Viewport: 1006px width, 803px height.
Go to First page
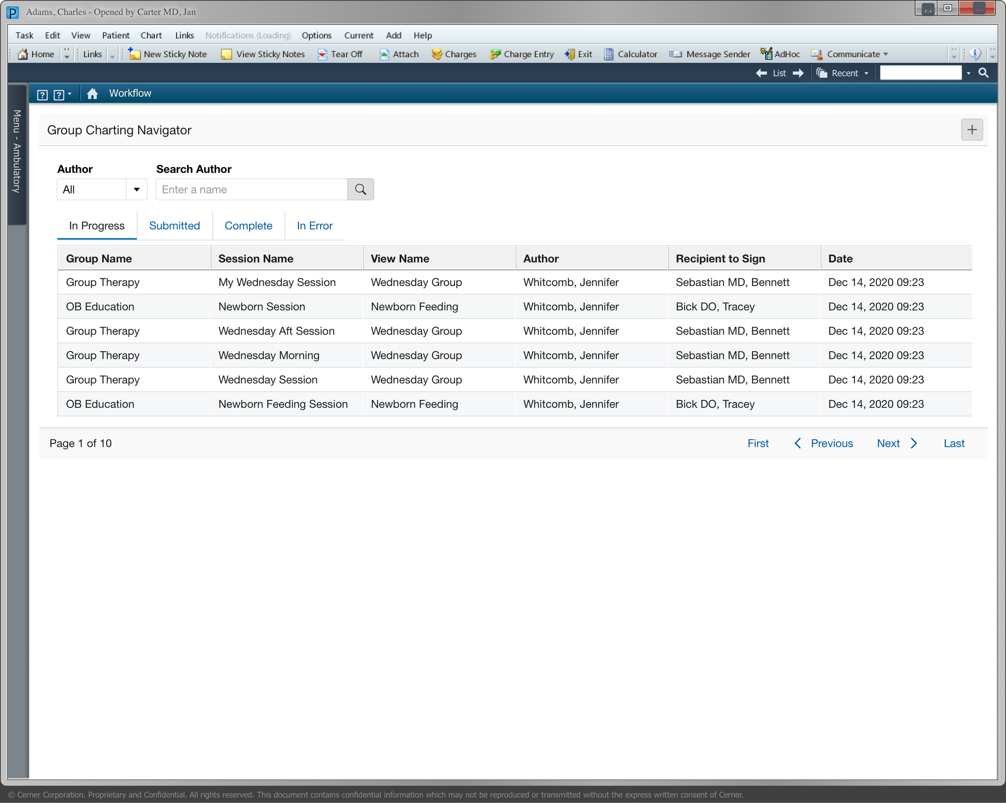pos(758,443)
